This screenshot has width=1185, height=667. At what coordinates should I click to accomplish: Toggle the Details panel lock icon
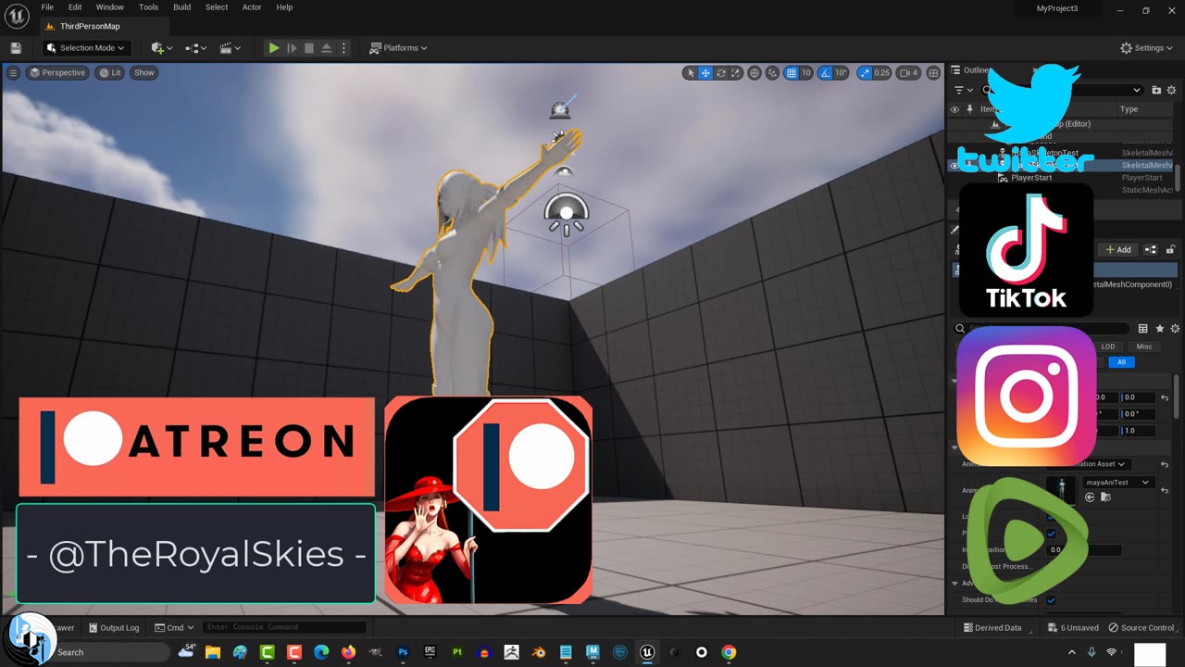1170,249
